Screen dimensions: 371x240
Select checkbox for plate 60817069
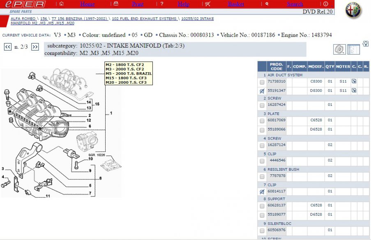(262, 121)
